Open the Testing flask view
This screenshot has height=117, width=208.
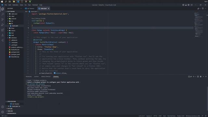pyautogui.click(x=3, y=35)
